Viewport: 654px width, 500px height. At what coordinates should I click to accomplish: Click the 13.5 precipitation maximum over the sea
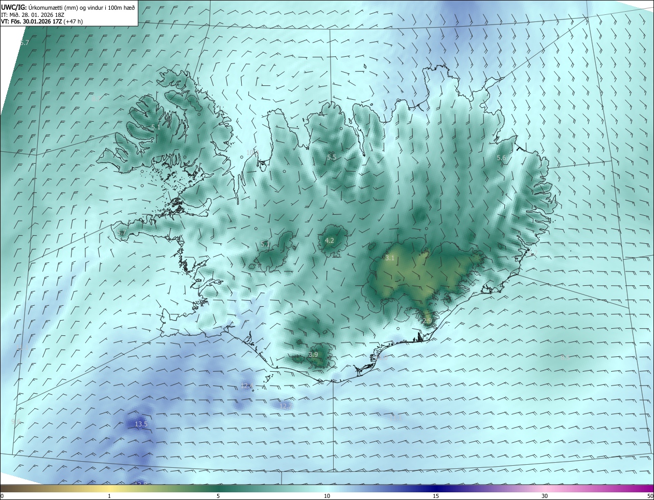141,424
